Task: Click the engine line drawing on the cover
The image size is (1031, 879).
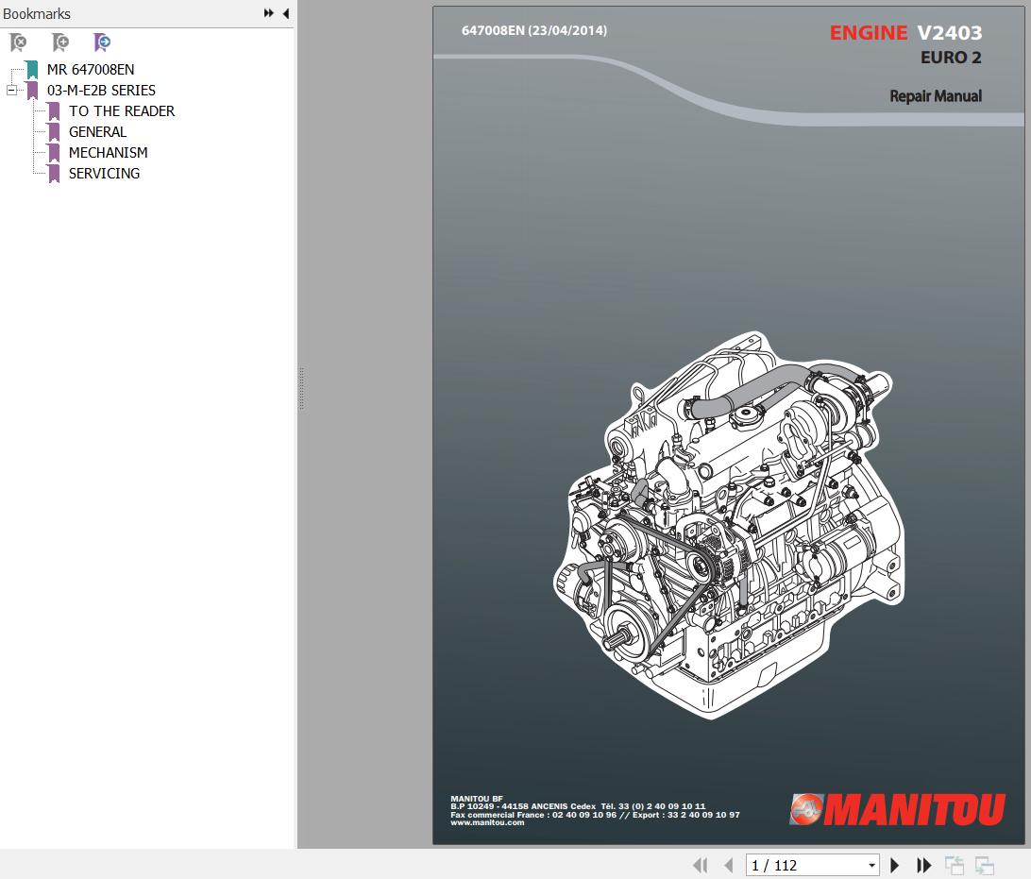Action: tap(729, 525)
